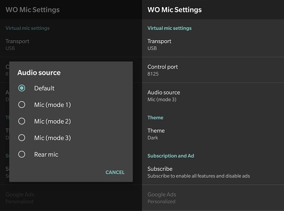This screenshot has width=284, height=211.
Task: Dismiss dialog with CANCEL button
Action: click(115, 172)
